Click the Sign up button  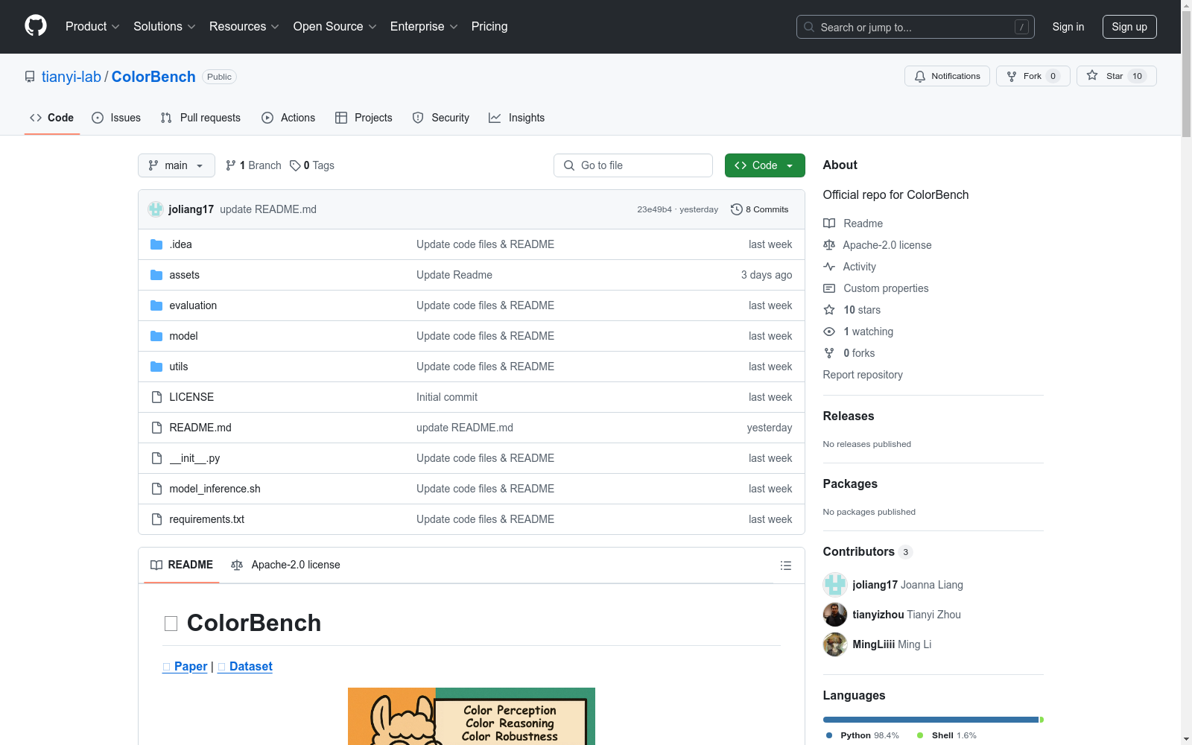pyautogui.click(x=1129, y=27)
